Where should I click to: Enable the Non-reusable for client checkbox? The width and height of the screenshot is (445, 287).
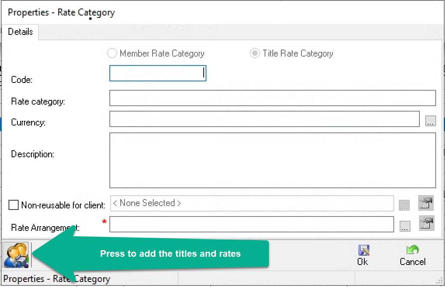click(x=13, y=205)
